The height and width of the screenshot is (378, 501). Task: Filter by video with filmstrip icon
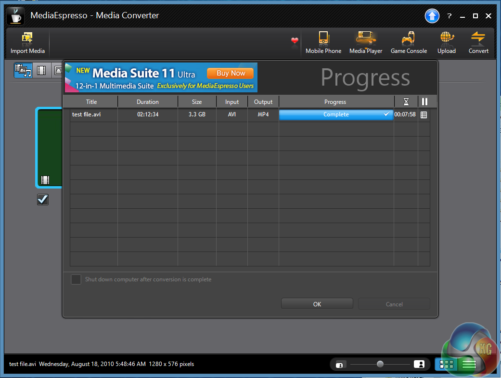point(41,70)
